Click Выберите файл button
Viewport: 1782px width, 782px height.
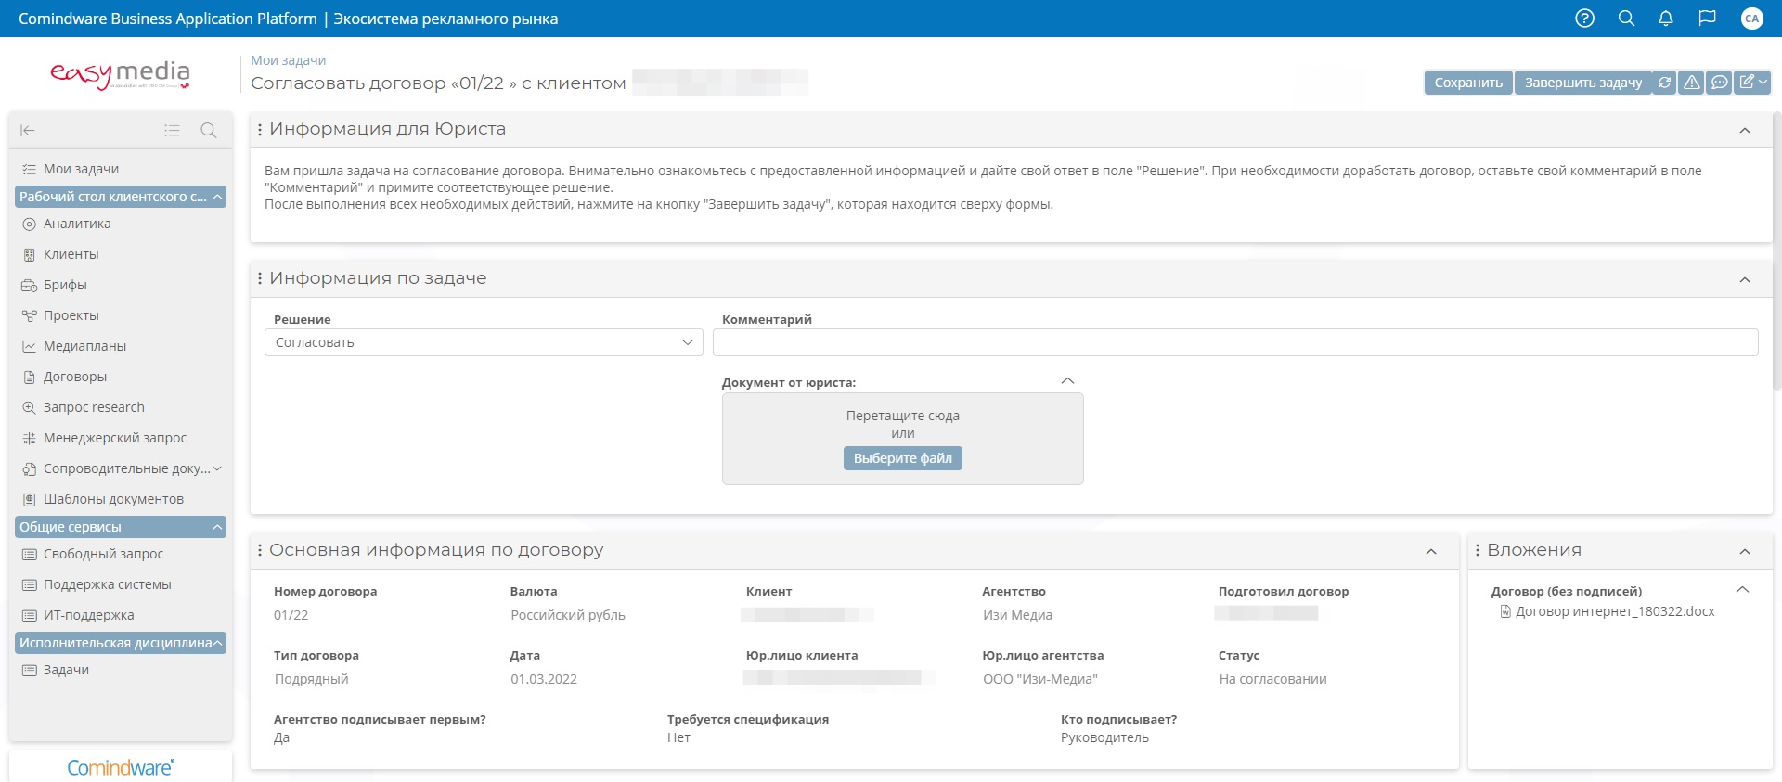point(902,458)
